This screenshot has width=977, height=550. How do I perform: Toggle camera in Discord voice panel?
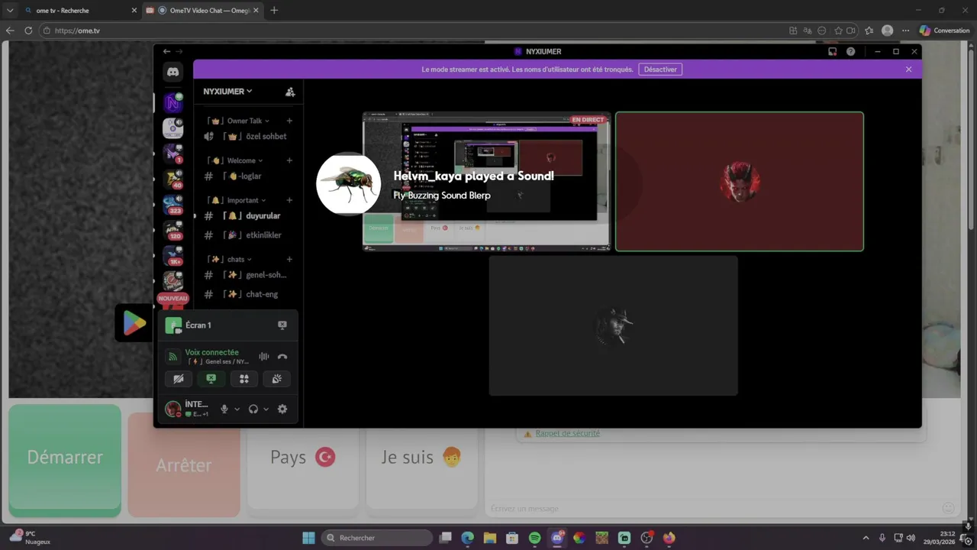179,379
